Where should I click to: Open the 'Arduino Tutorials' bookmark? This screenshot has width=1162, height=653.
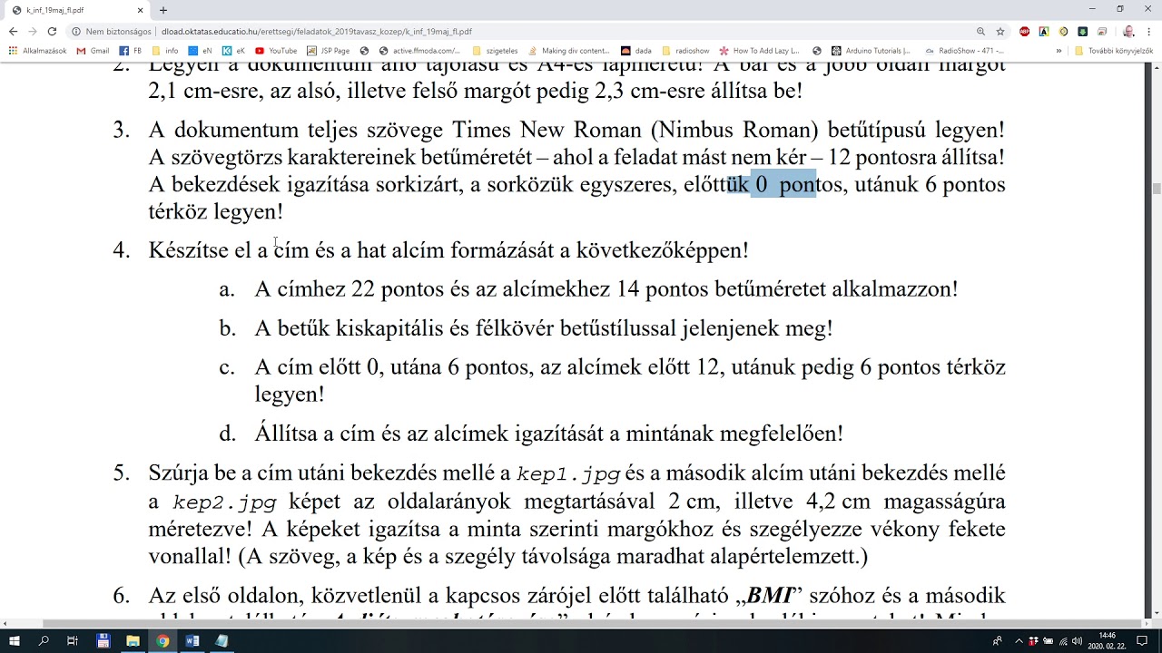[x=871, y=51]
